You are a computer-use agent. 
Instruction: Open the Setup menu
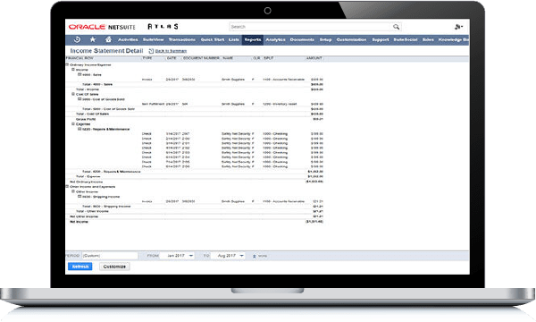point(325,39)
